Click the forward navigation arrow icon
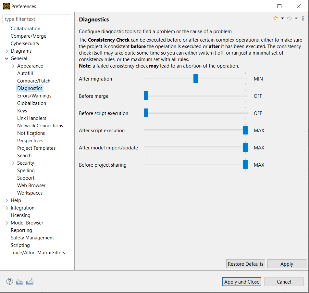 (290, 19)
